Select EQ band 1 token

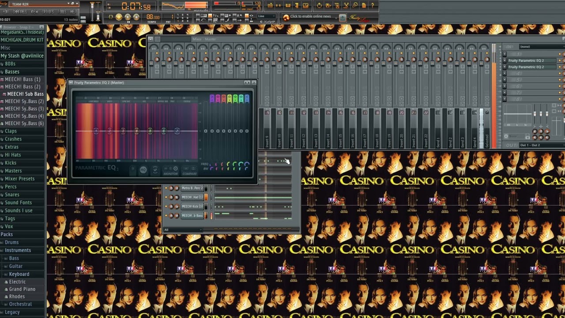click(96, 131)
